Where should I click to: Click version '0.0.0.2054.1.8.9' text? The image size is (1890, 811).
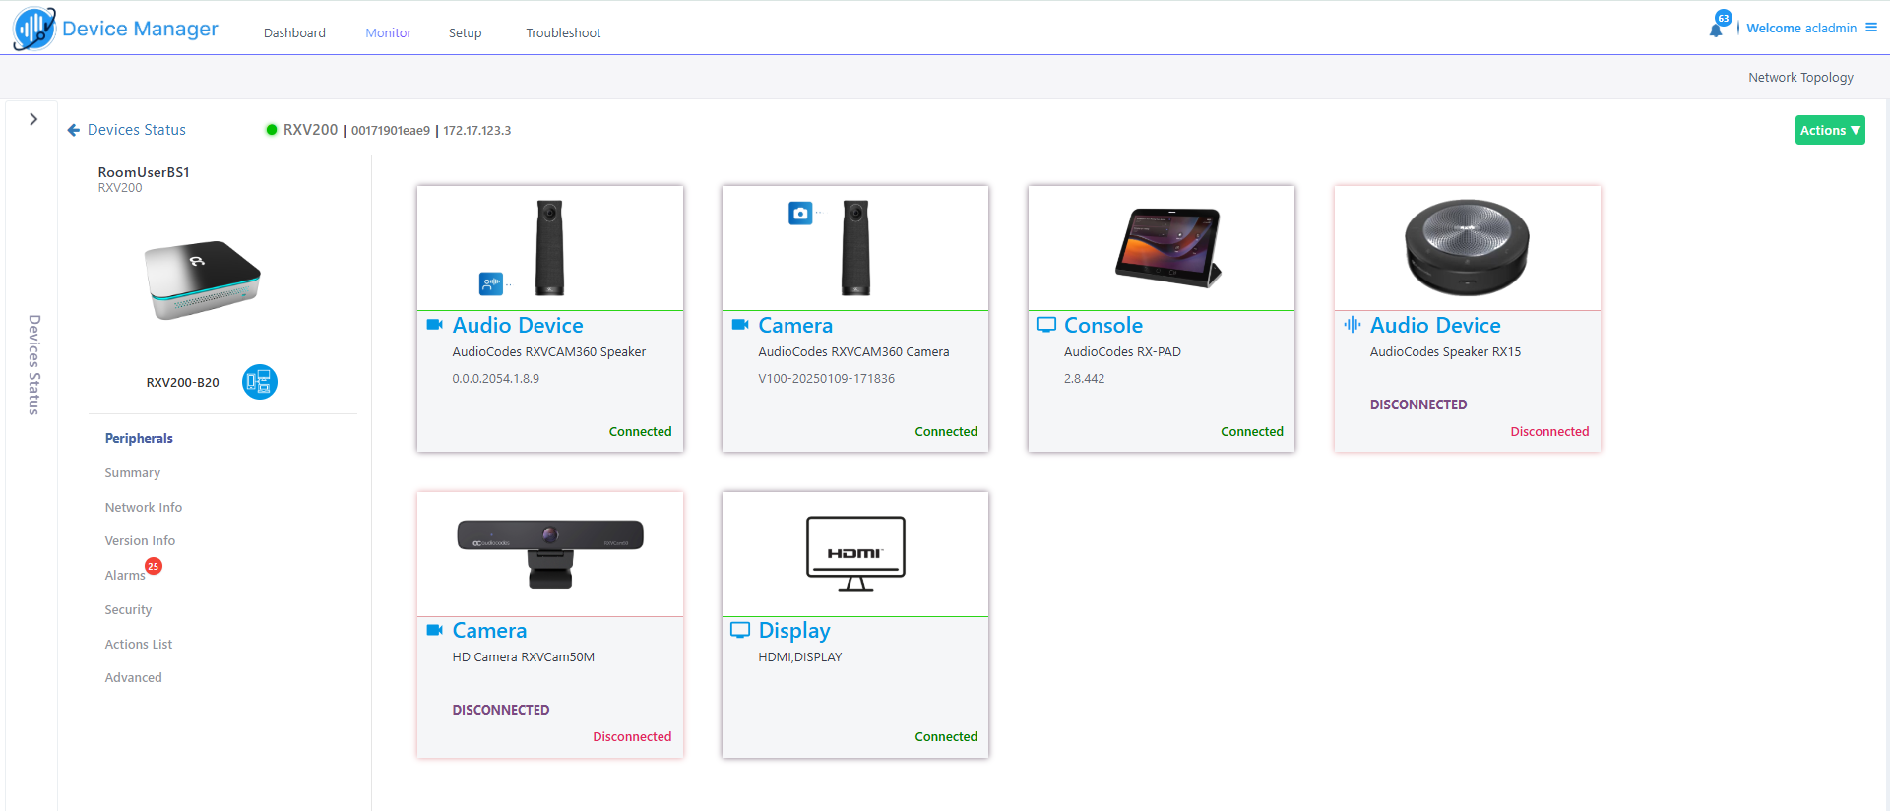pos(496,378)
